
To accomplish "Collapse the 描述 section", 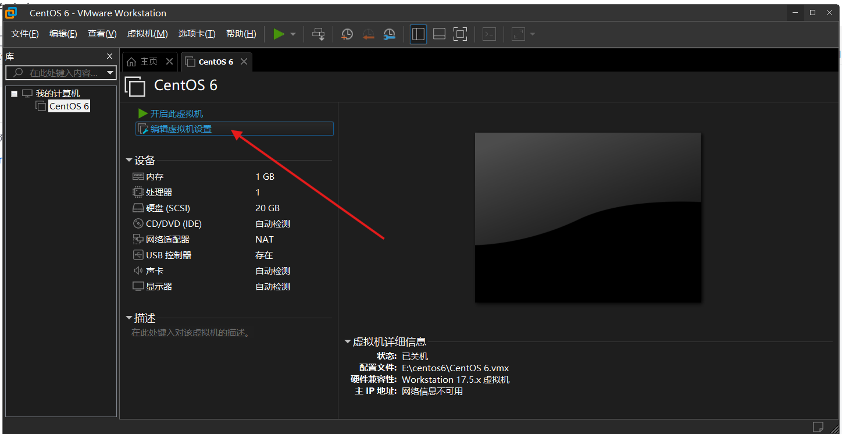I will [x=129, y=318].
